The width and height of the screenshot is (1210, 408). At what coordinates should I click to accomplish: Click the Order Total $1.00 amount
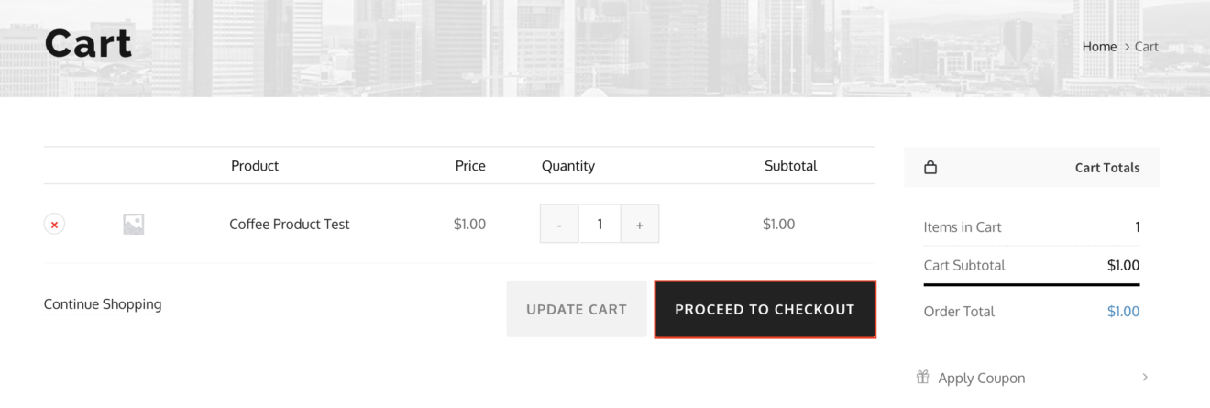pyautogui.click(x=1123, y=312)
